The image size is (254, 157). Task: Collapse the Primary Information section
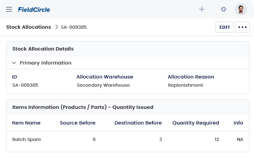[14, 63]
